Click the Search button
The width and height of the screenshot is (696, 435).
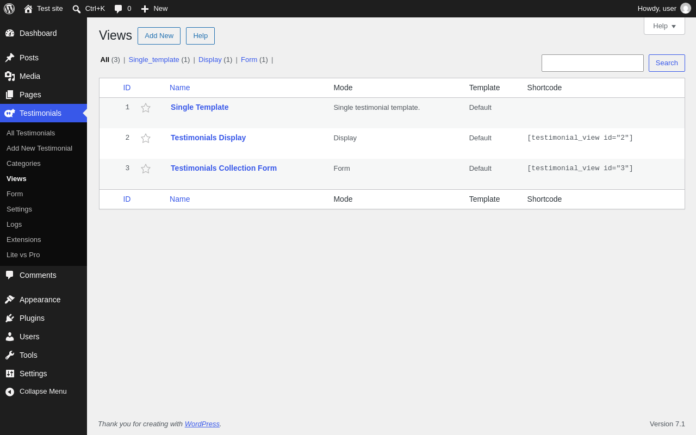(x=667, y=63)
